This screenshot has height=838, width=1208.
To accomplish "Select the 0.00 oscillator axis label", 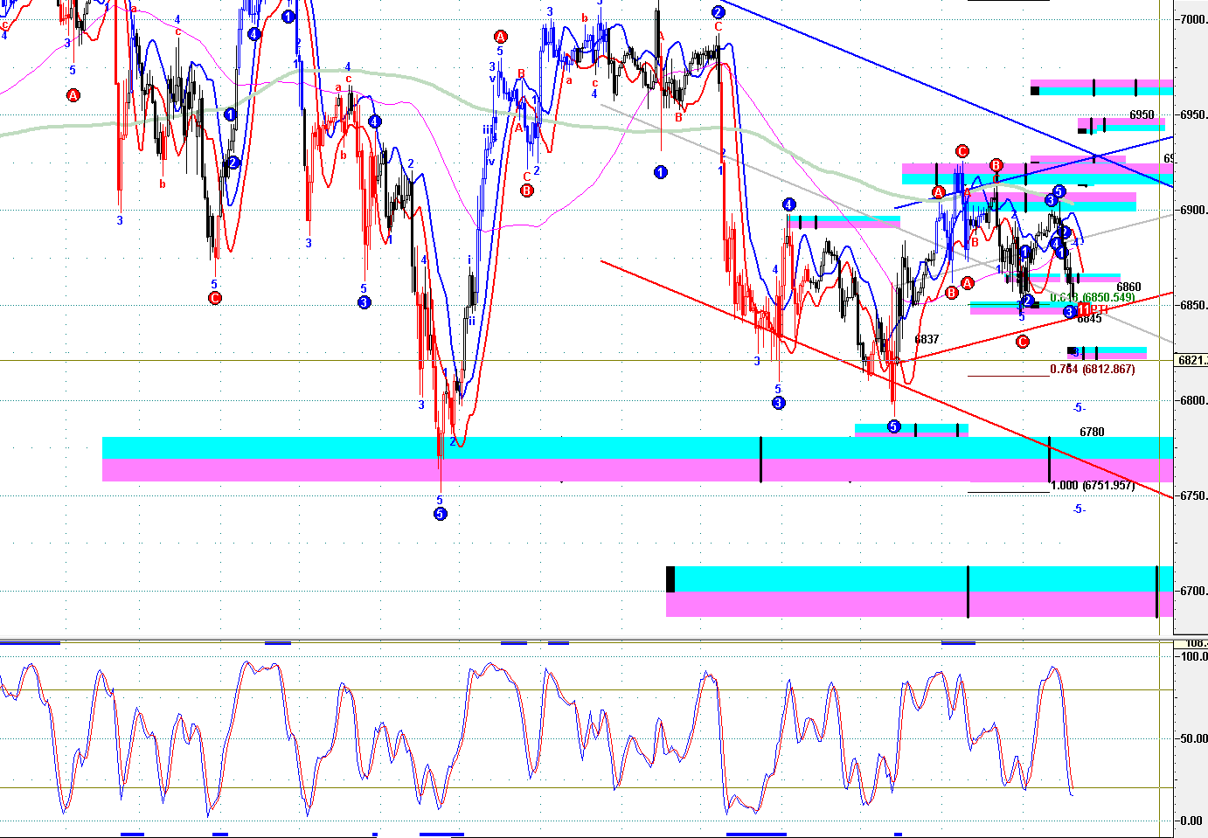I will click(1191, 821).
